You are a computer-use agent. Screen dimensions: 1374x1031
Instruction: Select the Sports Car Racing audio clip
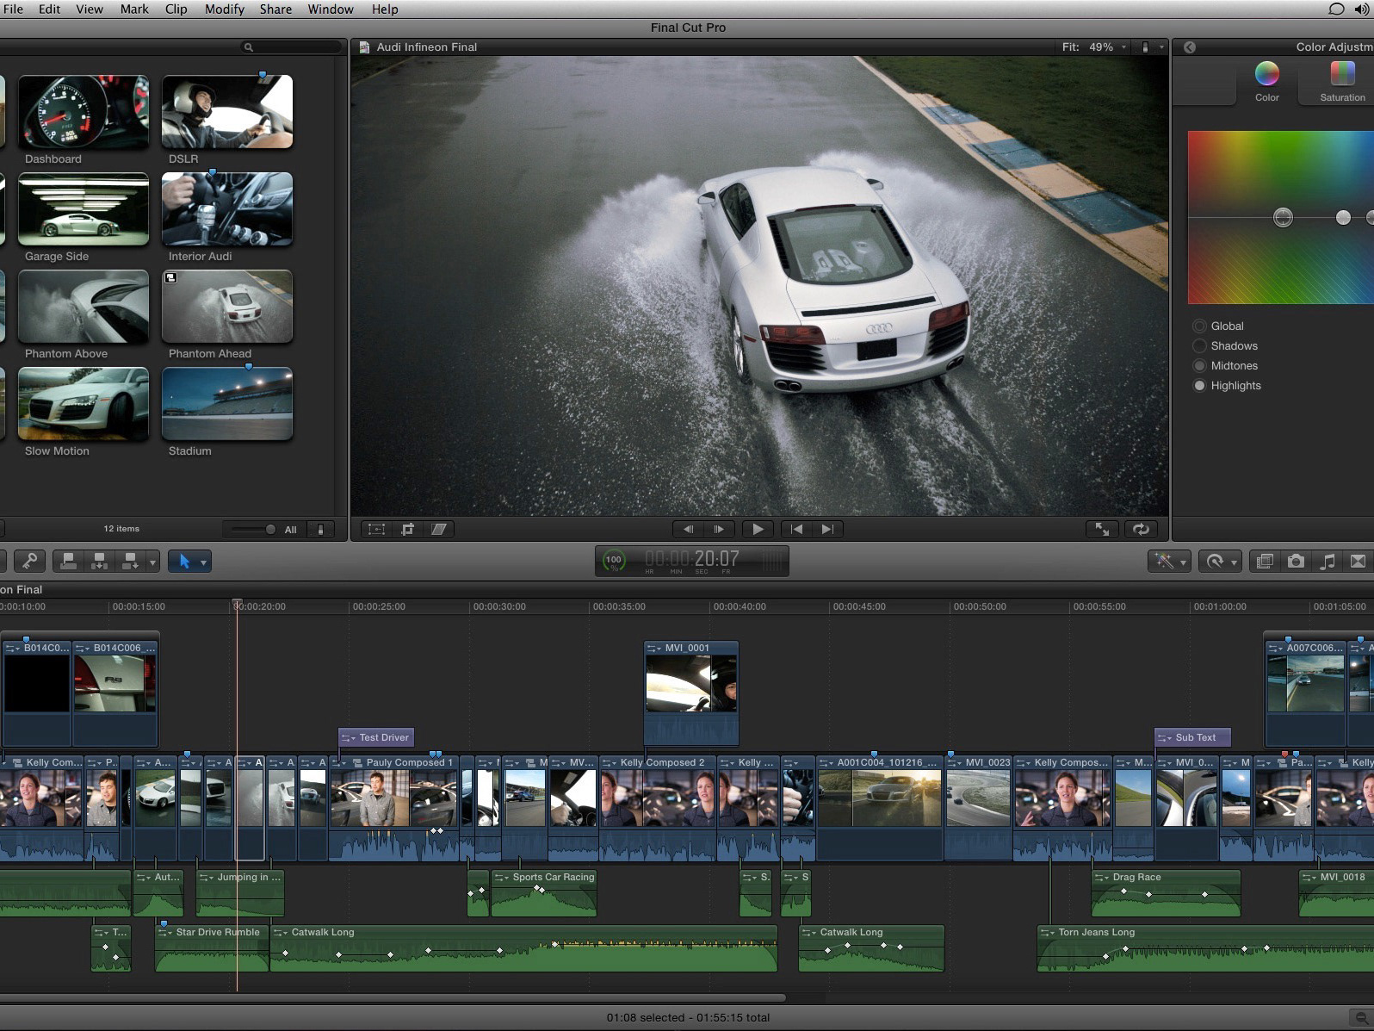(x=543, y=893)
